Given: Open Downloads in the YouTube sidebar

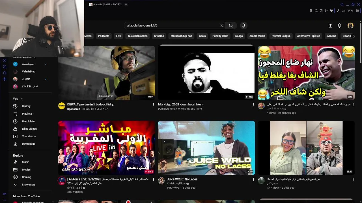Looking at the screenshot, I should pos(28,144).
